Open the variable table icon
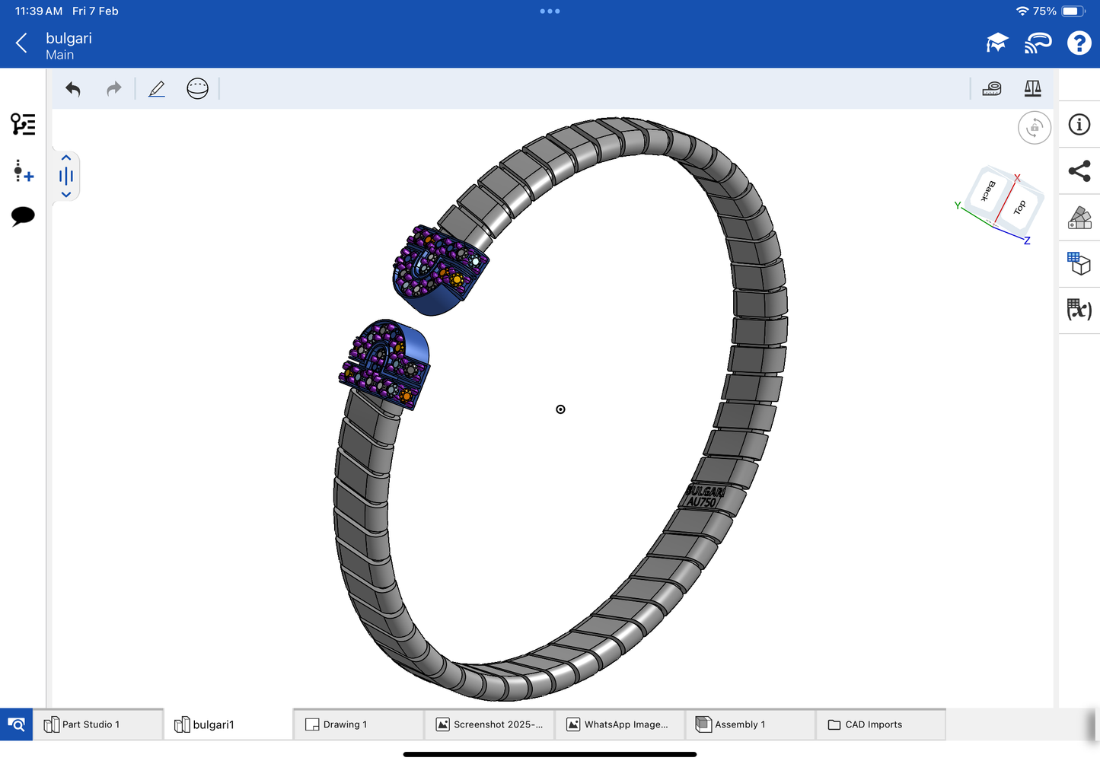Image resolution: width=1100 pixels, height=764 pixels. [x=1079, y=309]
